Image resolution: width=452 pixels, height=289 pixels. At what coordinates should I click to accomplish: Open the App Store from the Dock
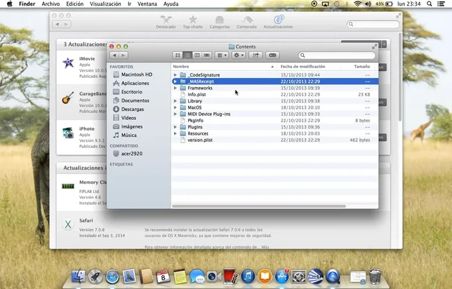pyautogui.click(x=282, y=277)
